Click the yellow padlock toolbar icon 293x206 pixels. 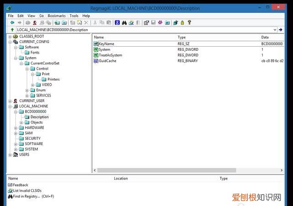[182, 22]
